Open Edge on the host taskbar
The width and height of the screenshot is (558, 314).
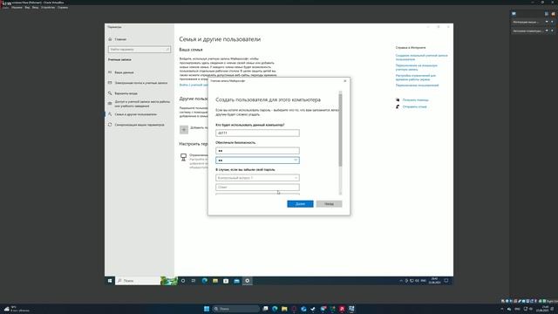pos(275,309)
